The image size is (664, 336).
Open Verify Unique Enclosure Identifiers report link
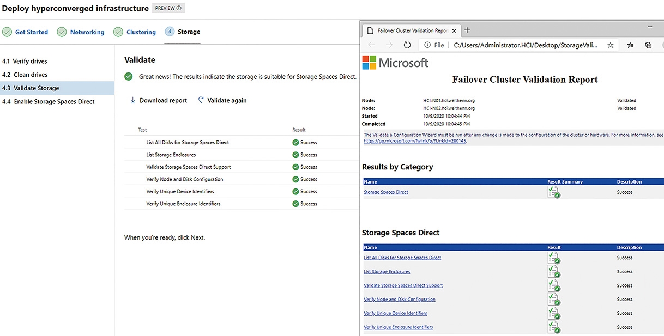pyautogui.click(x=399, y=327)
